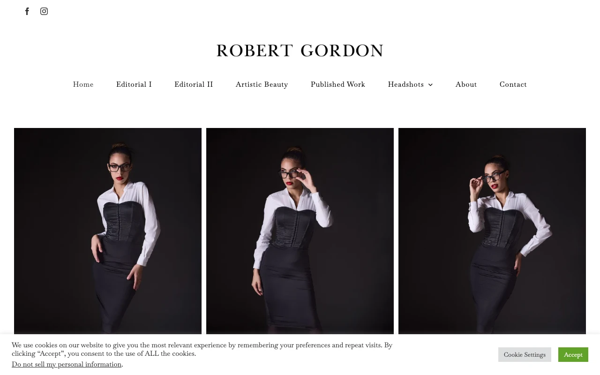
Task: Open the Contact page
Action: coord(513,84)
